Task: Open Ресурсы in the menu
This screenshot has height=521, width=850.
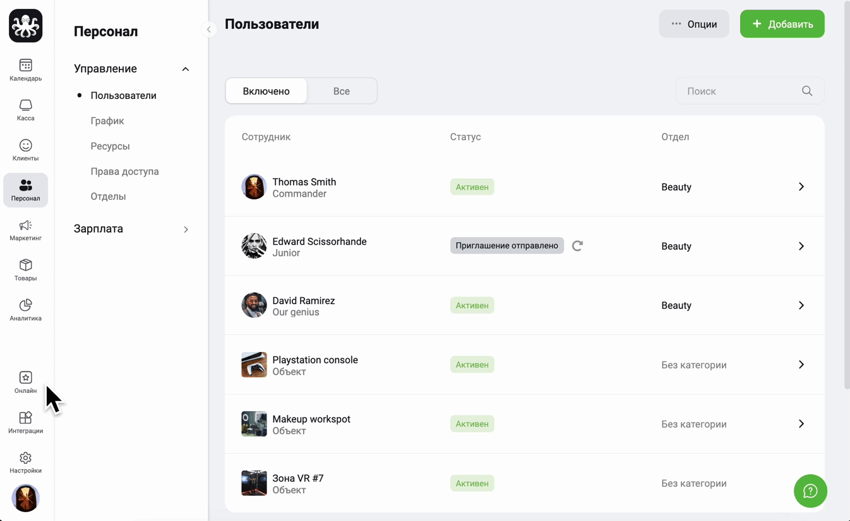Action: pyautogui.click(x=110, y=146)
